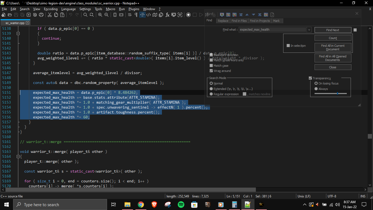373x210 pixels.
Task: Enable the Match case checkbox
Action: pyautogui.click(x=211, y=66)
